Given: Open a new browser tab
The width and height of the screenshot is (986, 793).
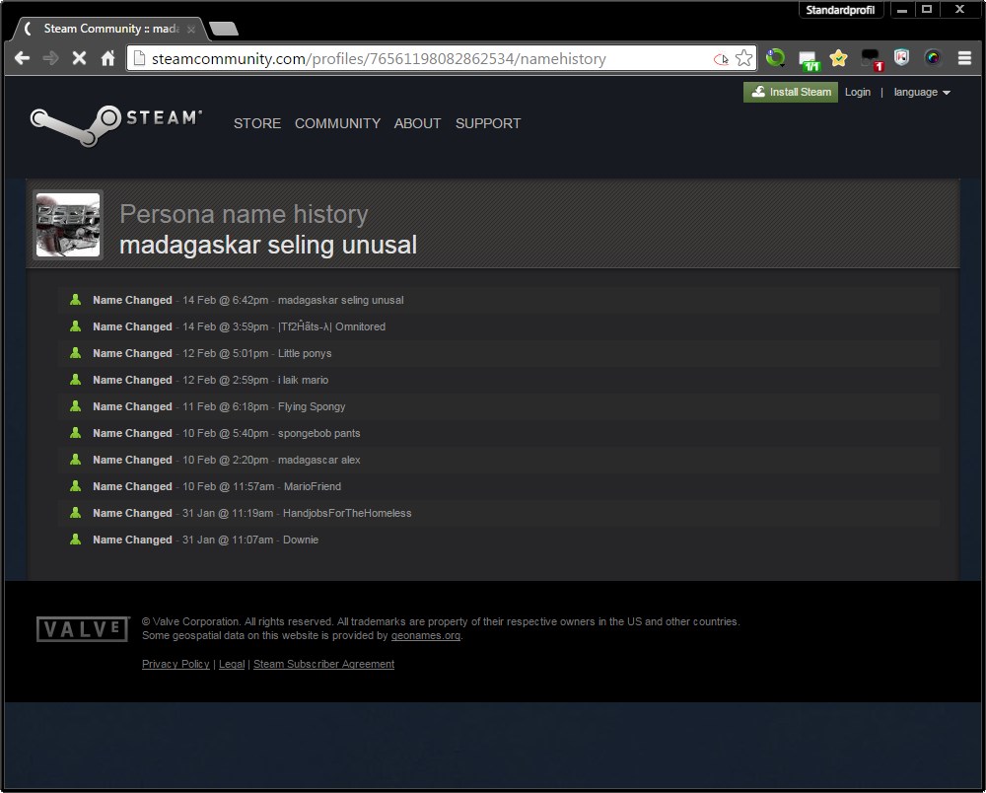Looking at the screenshot, I should point(223,29).
